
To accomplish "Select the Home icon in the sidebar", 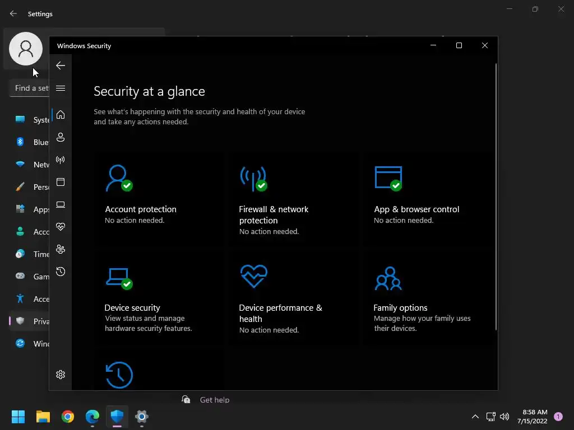I will 61,115.
